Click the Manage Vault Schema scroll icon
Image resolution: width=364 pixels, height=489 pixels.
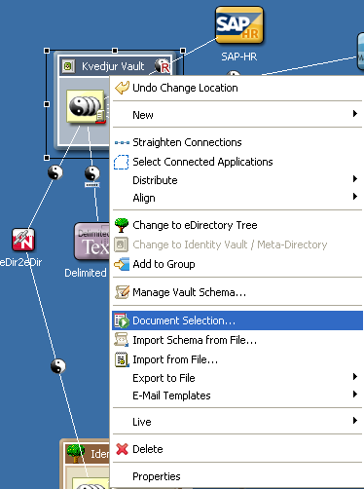tap(122, 292)
